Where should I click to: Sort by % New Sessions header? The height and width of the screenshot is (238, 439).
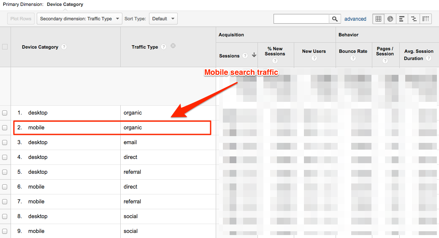coord(275,51)
